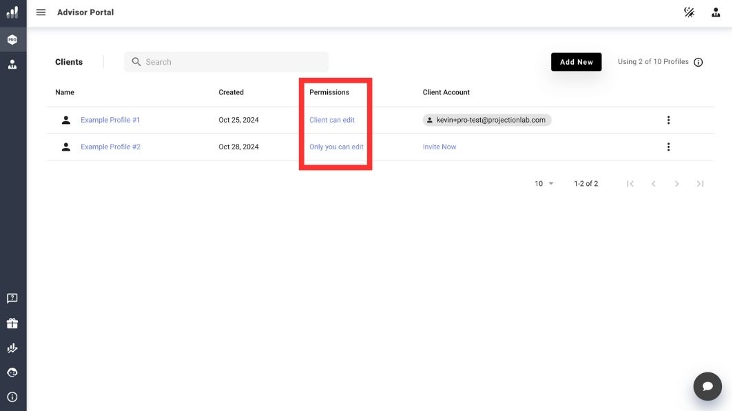The height and width of the screenshot is (411, 733).
Task: Open Example Profile #1 row options menu
Action: click(x=668, y=119)
